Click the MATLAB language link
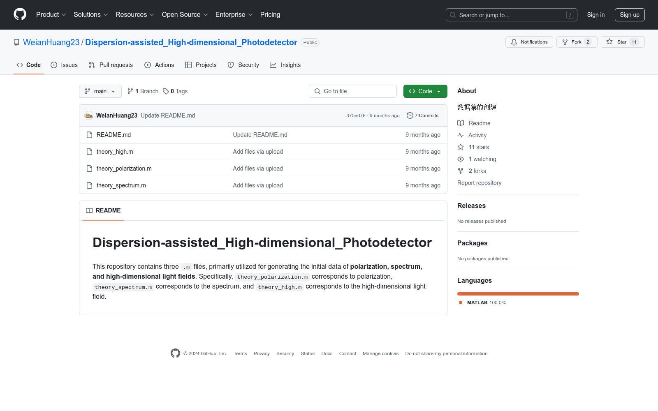This screenshot has width=658, height=411. pos(482,302)
